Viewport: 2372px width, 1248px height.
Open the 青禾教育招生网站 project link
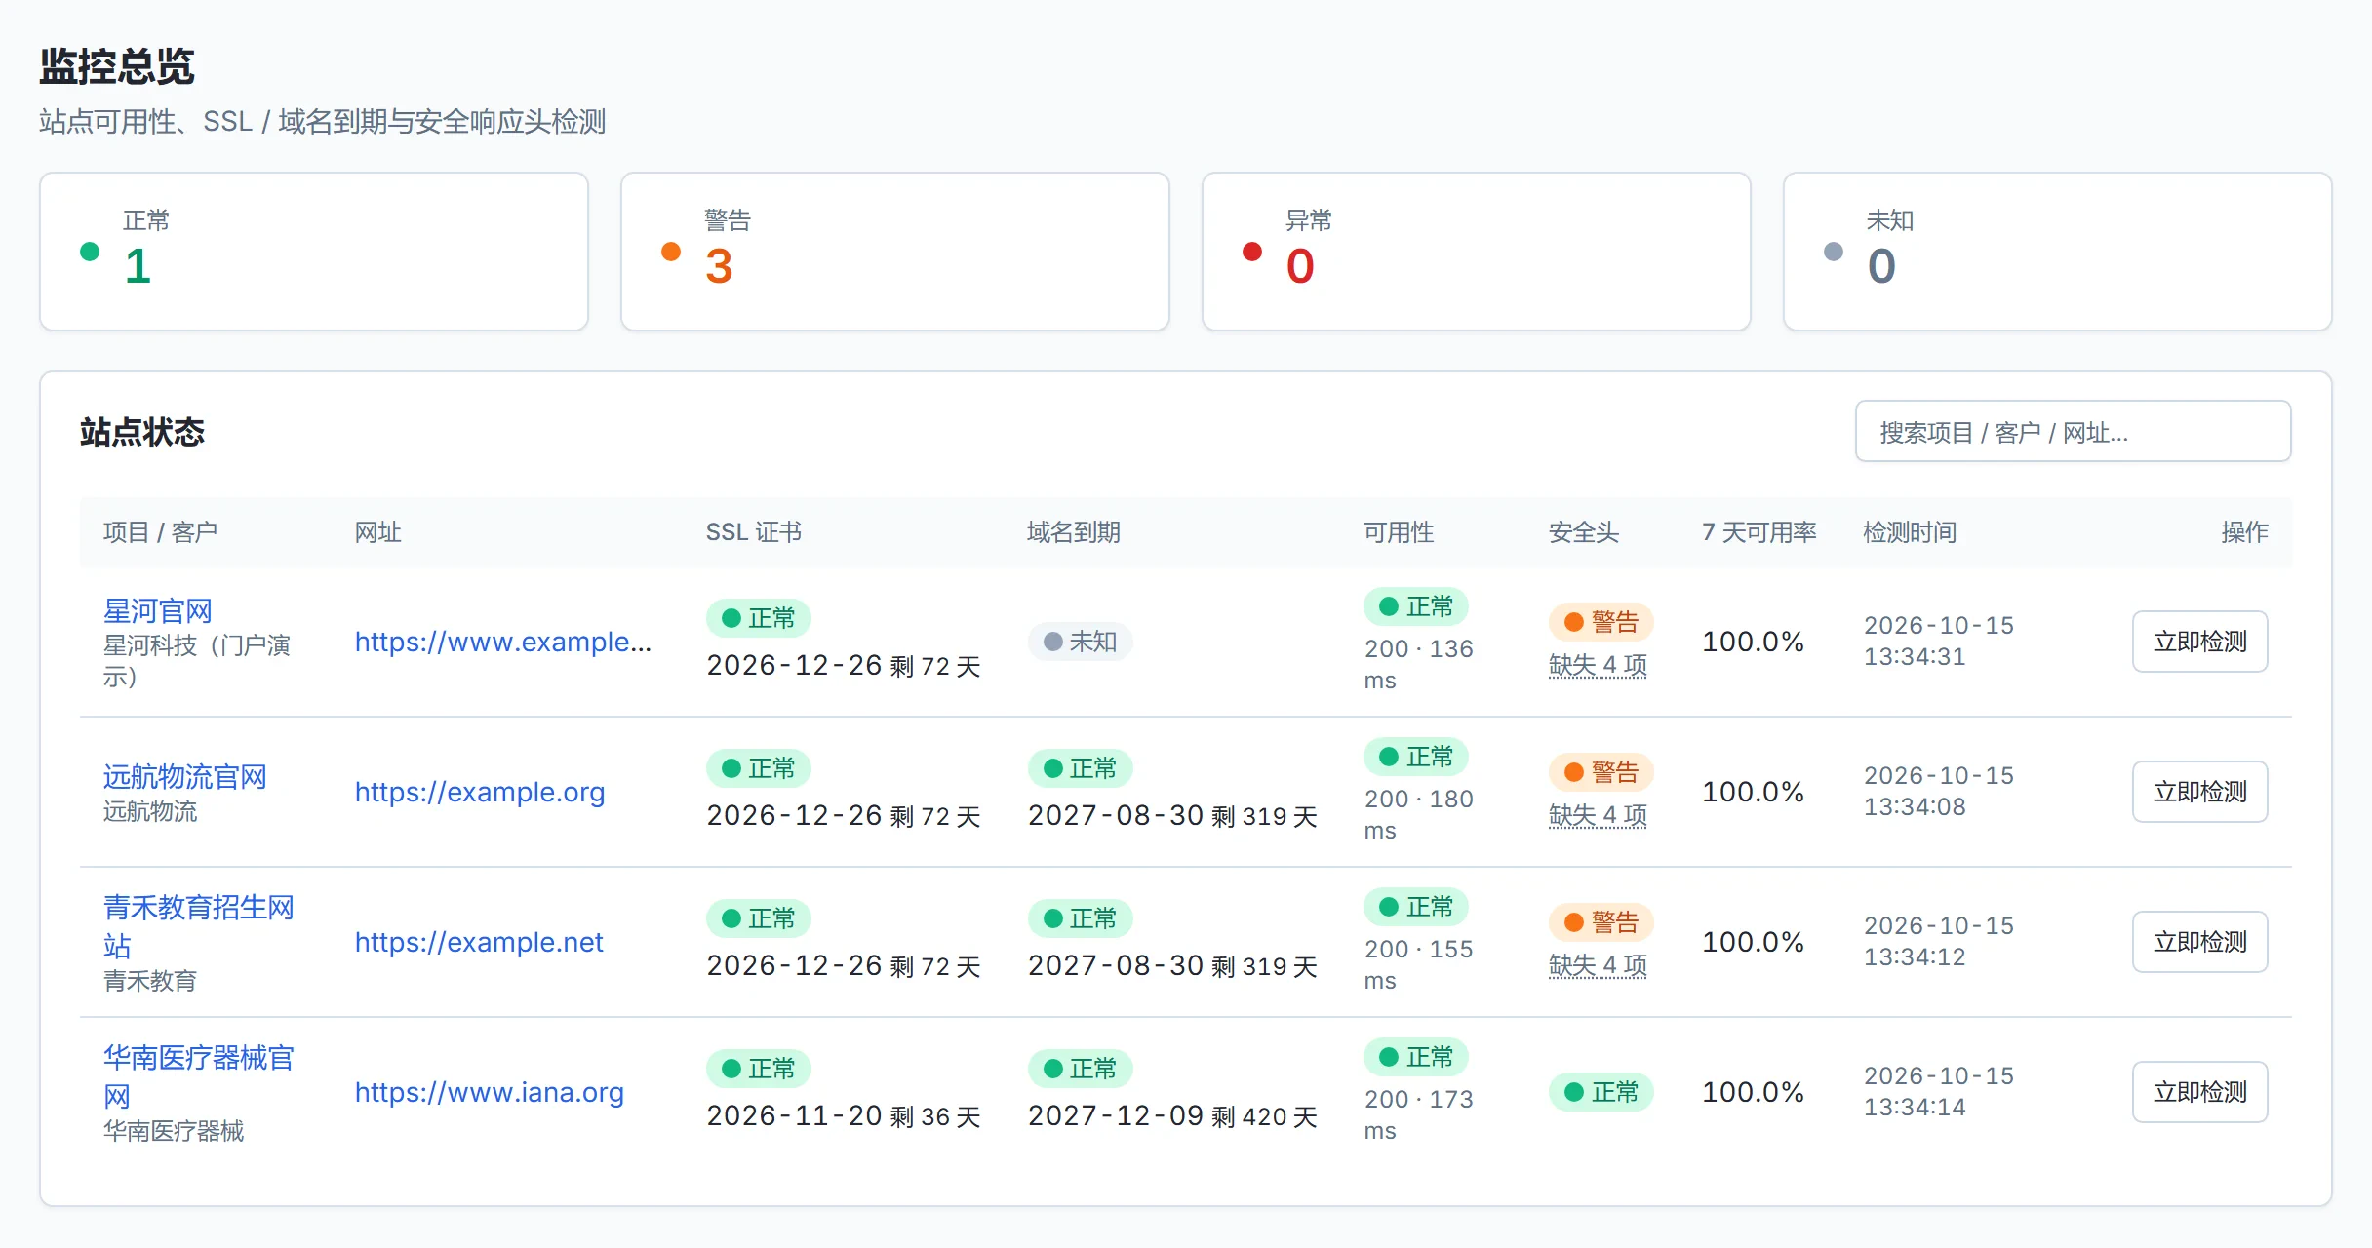[199, 926]
